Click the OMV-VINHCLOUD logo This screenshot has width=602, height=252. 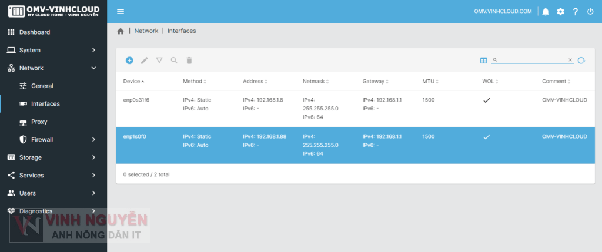tap(53, 11)
